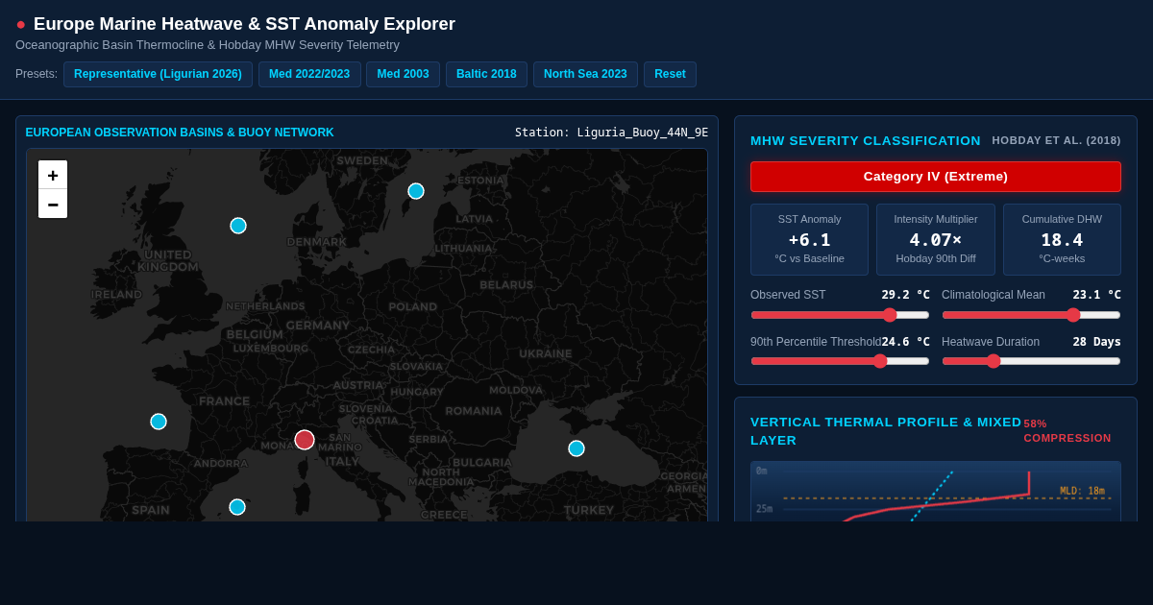This screenshot has width=1153, height=605.
Task: Click the 58% COMPRESSION label
Action: tap(1067, 430)
